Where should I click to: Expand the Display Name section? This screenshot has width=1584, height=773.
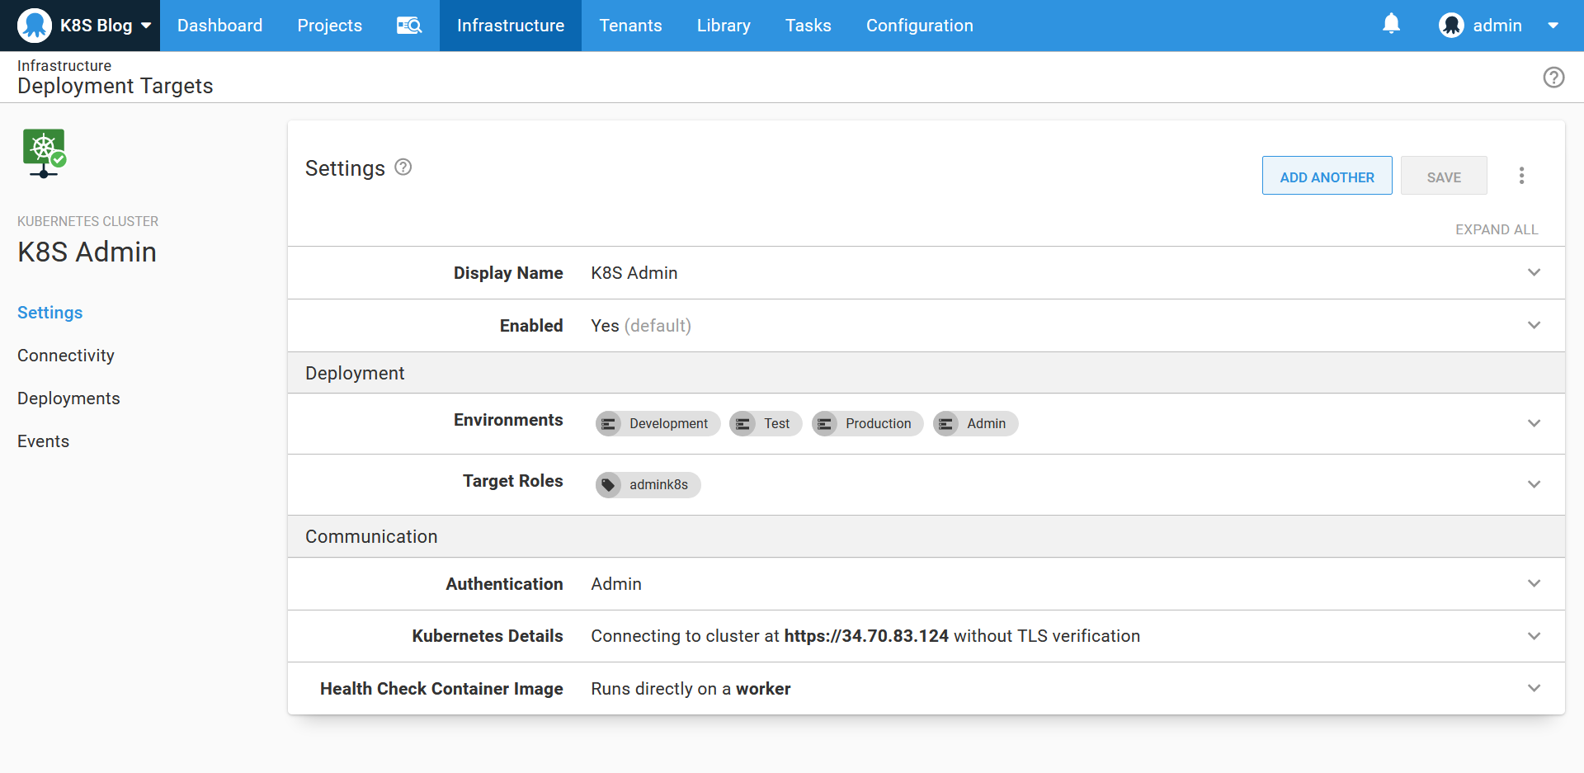click(x=1534, y=273)
